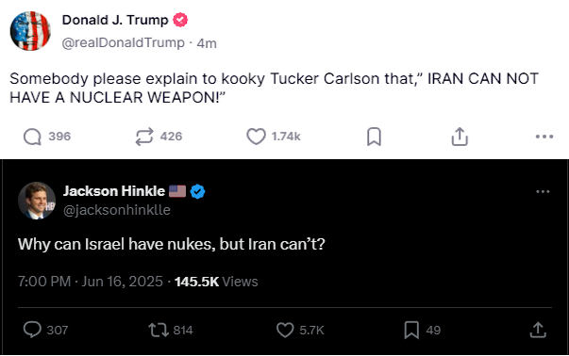
Task: Bookmark the Trump post
Action: (374, 137)
